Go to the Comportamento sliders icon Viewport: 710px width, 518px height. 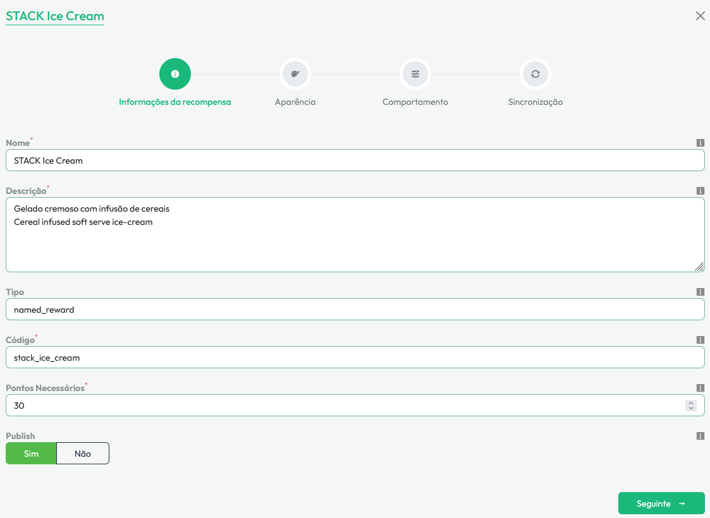415,74
